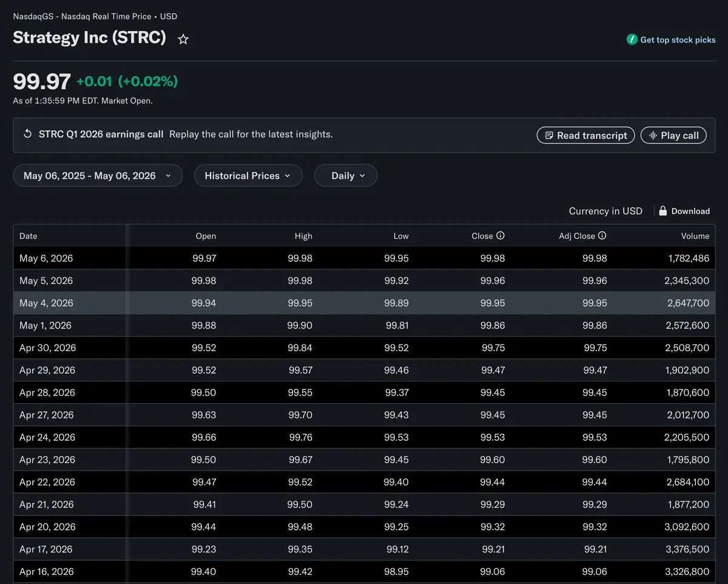Click the STRC Q1 2026 earnings call title
Screen dimensions: 728x584
[101, 134]
